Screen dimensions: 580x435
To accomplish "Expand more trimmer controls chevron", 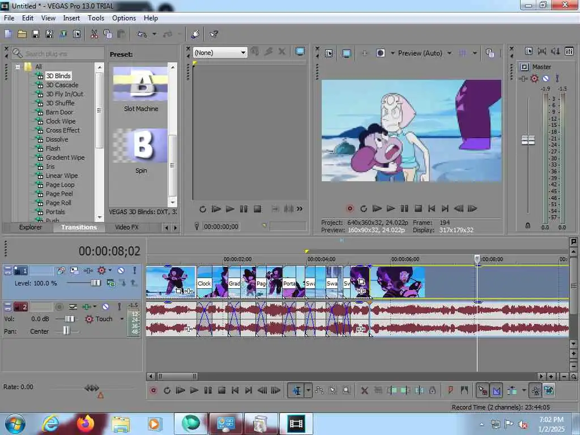I will pos(300,209).
